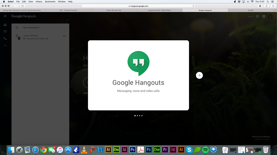Click the search magnifier beside New conversation
This screenshot has height=155, width=277.
(x=17, y=28)
